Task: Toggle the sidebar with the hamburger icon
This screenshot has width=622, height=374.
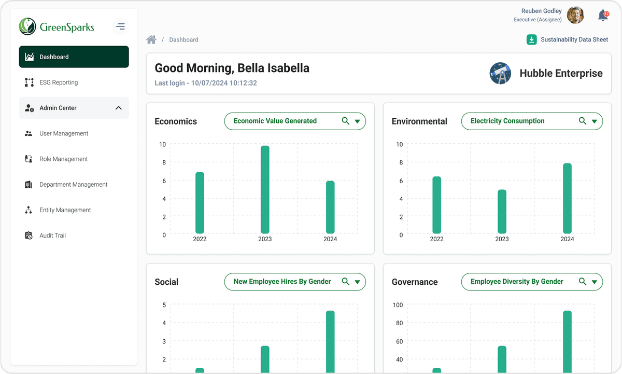Action: coord(120,26)
